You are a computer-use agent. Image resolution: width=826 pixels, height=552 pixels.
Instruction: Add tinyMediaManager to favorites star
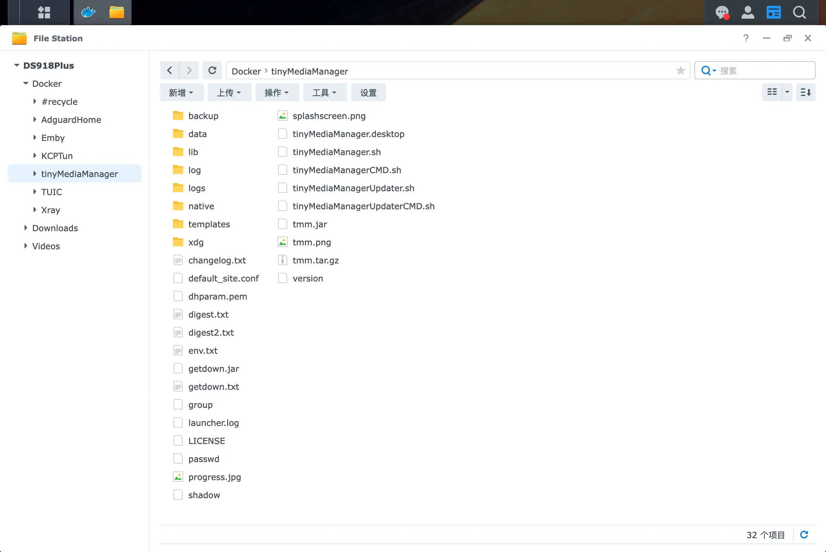(680, 70)
